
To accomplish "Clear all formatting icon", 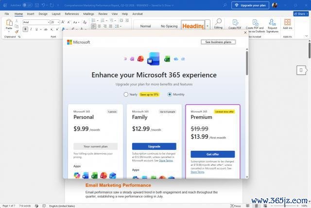I will coord(85,22).
